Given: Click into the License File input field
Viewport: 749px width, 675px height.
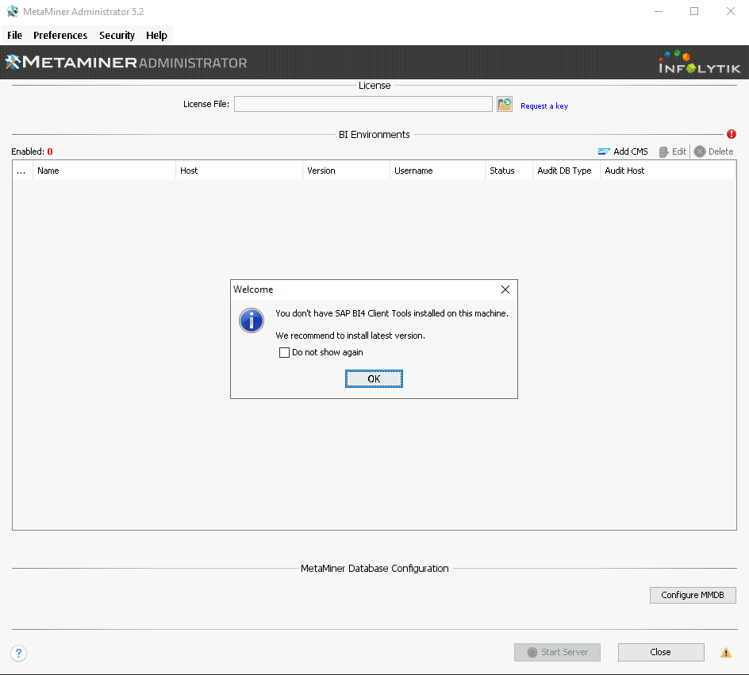Looking at the screenshot, I should click(x=363, y=104).
